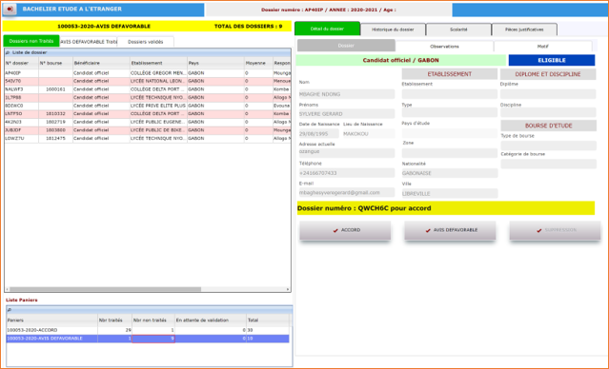Select basket row 100053-2020-ACCORD

[x=148, y=330]
